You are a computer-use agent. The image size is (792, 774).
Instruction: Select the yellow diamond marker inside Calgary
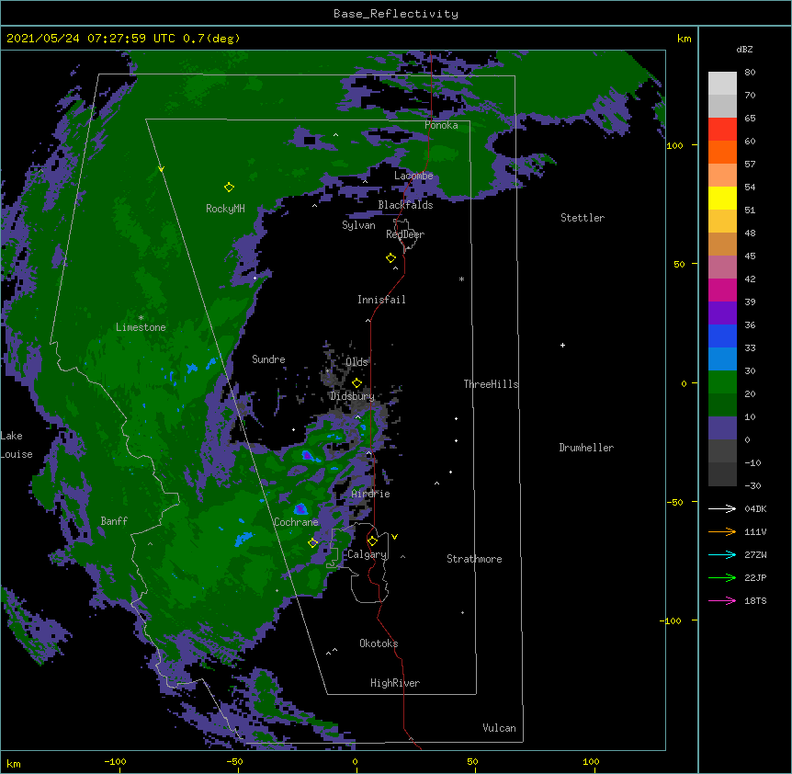[372, 541]
